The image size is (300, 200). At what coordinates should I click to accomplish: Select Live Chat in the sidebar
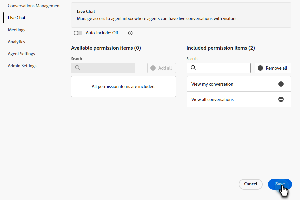point(17,18)
